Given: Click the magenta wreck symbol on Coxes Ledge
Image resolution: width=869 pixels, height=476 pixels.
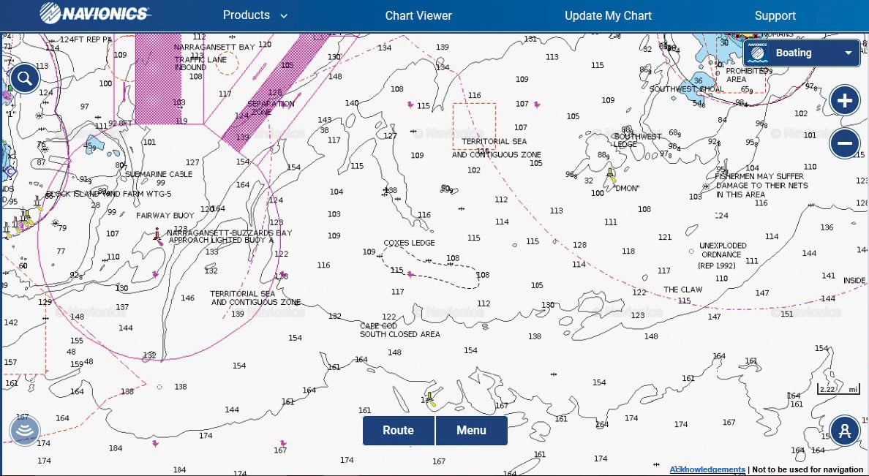Looking at the screenshot, I should pos(410,275).
